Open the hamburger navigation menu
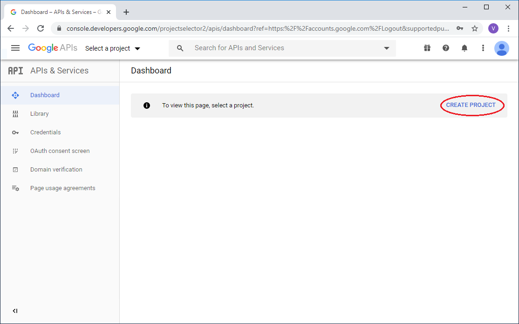This screenshot has width=519, height=324. tap(15, 48)
